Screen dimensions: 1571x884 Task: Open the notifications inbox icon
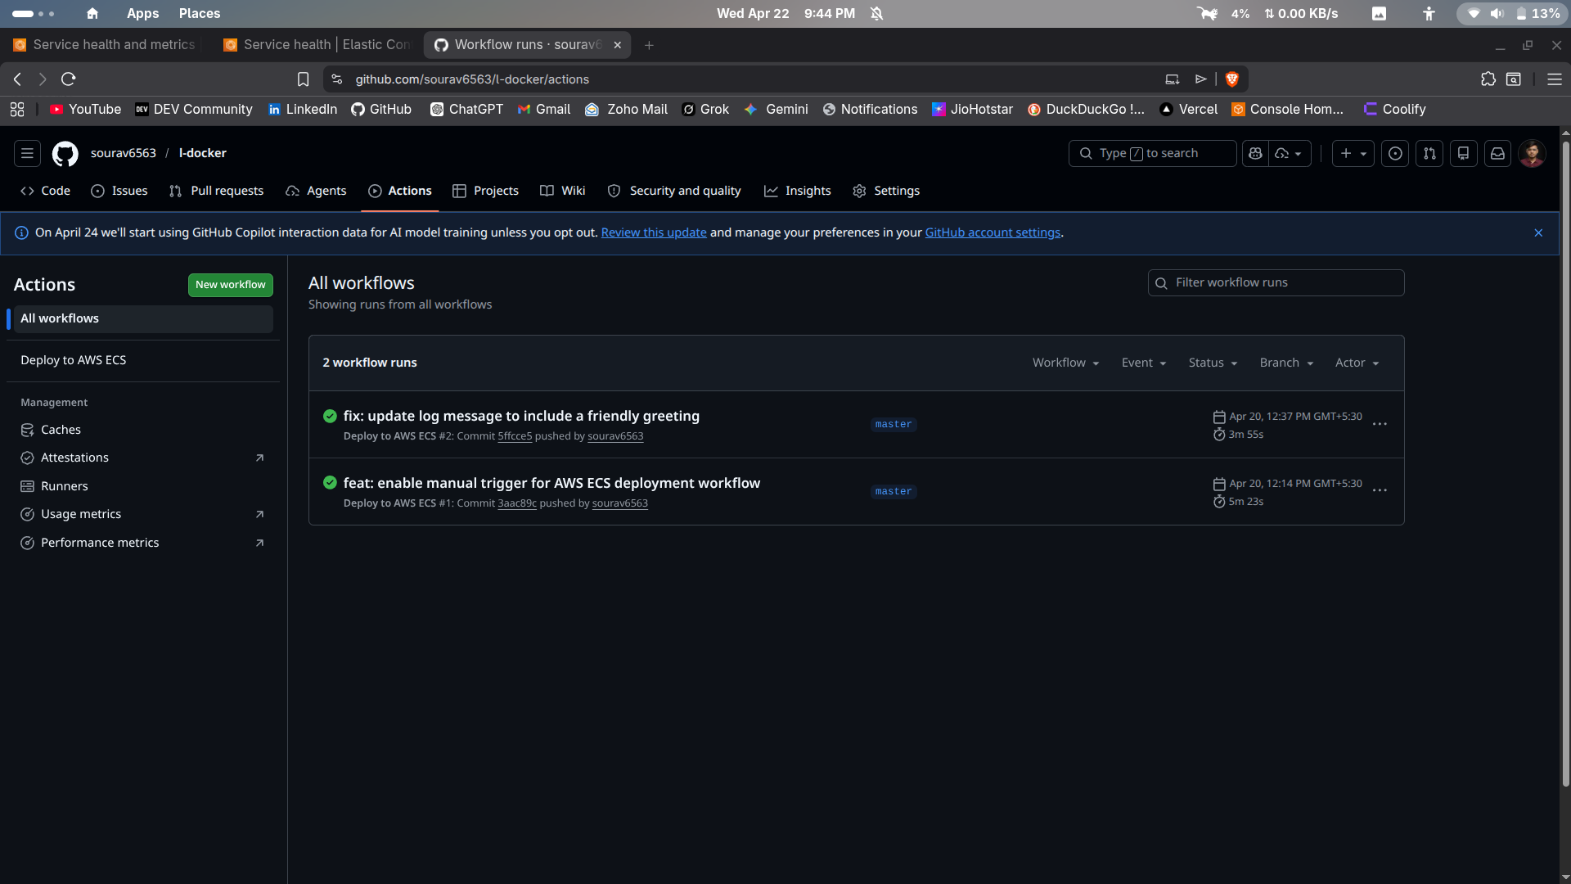click(x=1497, y=153)
